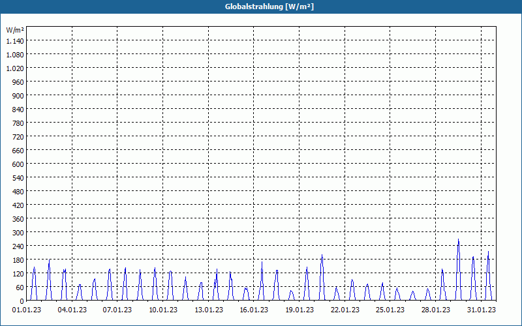This screenshot has height=326, width=522.
Task: Pick the y-axis tick label '720'
Action: coord(18,137)
